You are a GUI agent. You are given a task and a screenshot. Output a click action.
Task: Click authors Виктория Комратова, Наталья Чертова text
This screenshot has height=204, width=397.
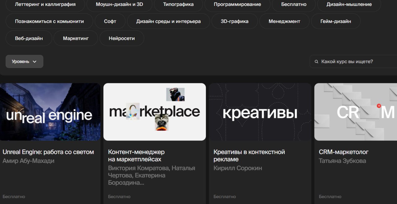pos(152,175)
